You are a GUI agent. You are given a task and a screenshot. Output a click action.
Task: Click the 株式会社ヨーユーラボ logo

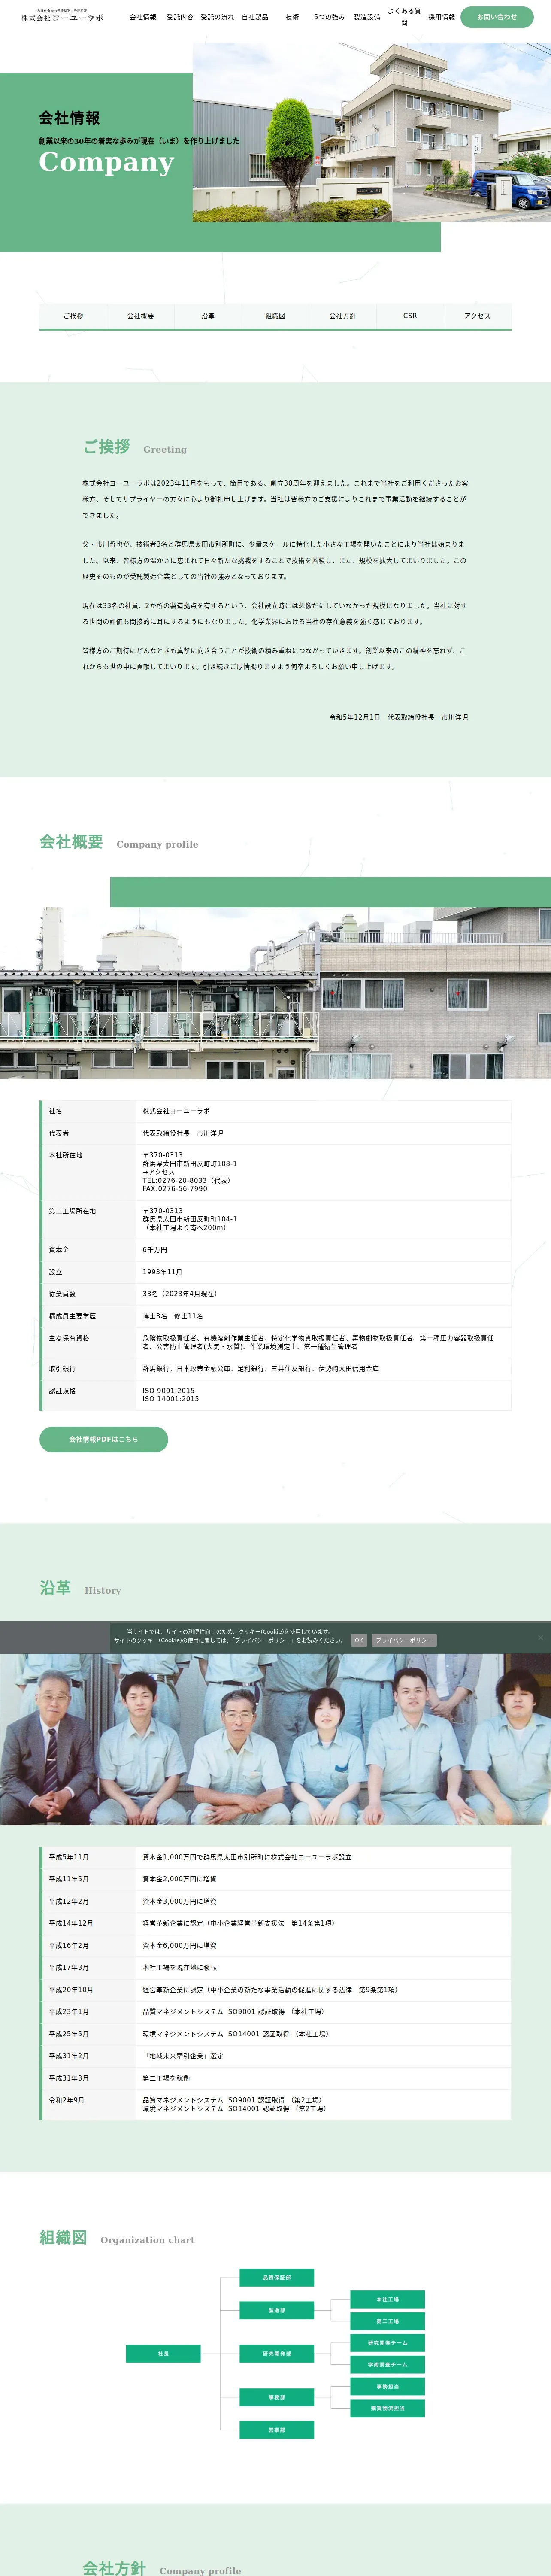62,16
